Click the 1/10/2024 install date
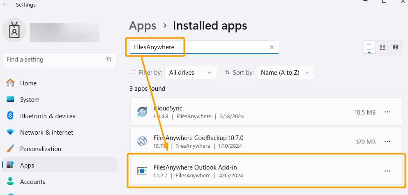Image resolution: width=408 pixels, height=195 pixels. point(230,146)
